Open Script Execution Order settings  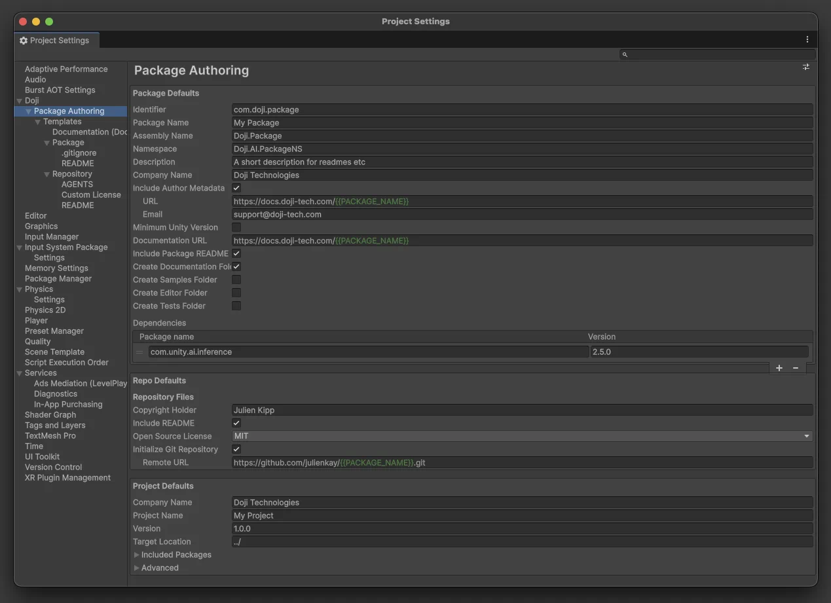tap(67, 362)
